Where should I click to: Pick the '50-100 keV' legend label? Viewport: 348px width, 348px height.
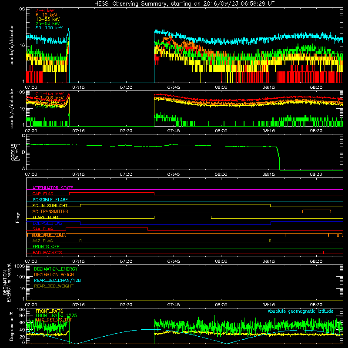[x=49, y=28]
